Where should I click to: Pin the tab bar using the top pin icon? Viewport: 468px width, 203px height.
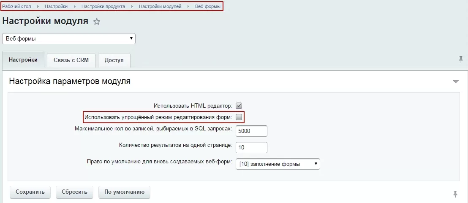pyautogui.click(x=461, y=59)
